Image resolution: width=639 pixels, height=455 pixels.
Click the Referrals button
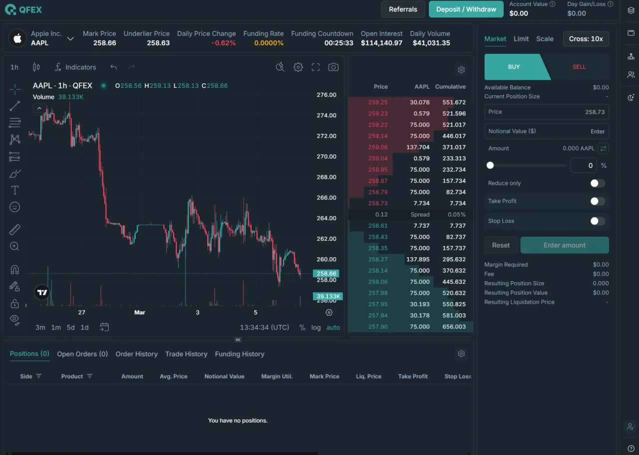point(403,9)
